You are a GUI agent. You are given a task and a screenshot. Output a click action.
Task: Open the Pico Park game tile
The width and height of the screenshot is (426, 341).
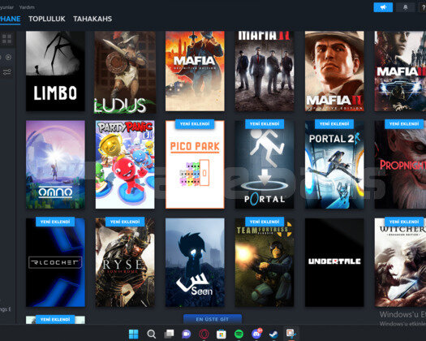[x=195, y=165]
